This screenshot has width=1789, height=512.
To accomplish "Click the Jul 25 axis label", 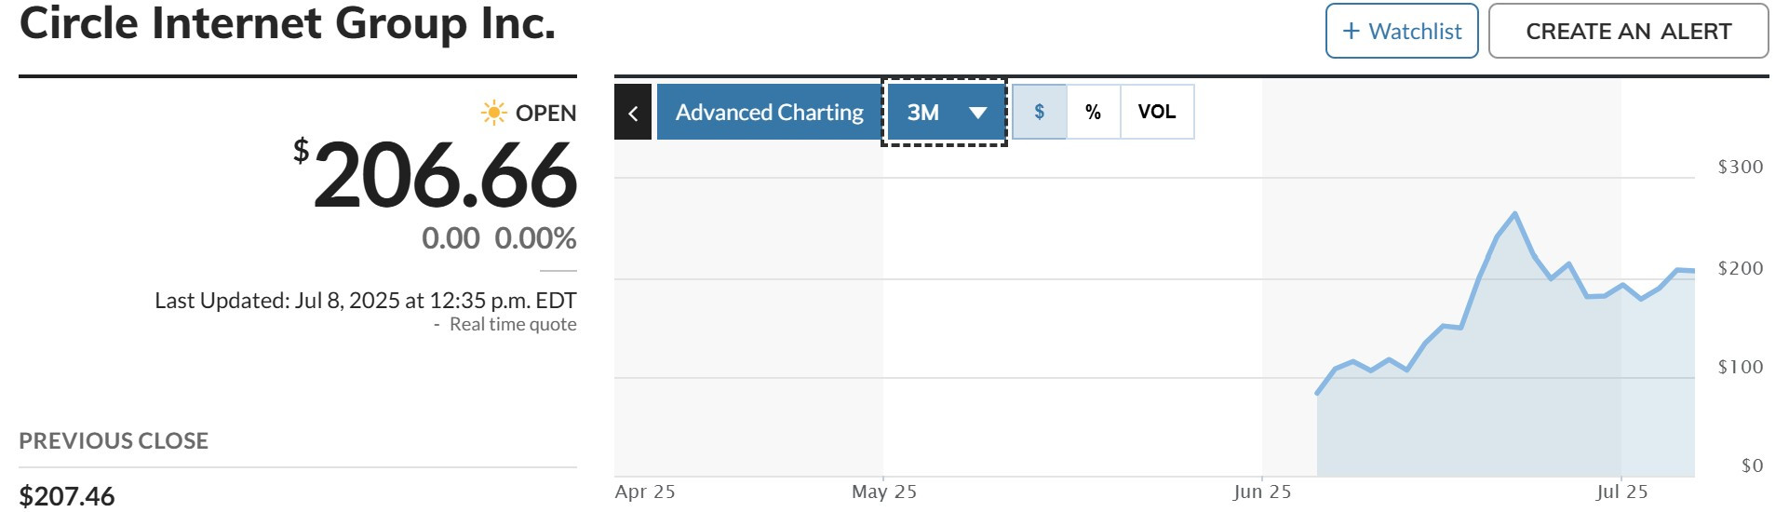I will tap(1621, 492).
